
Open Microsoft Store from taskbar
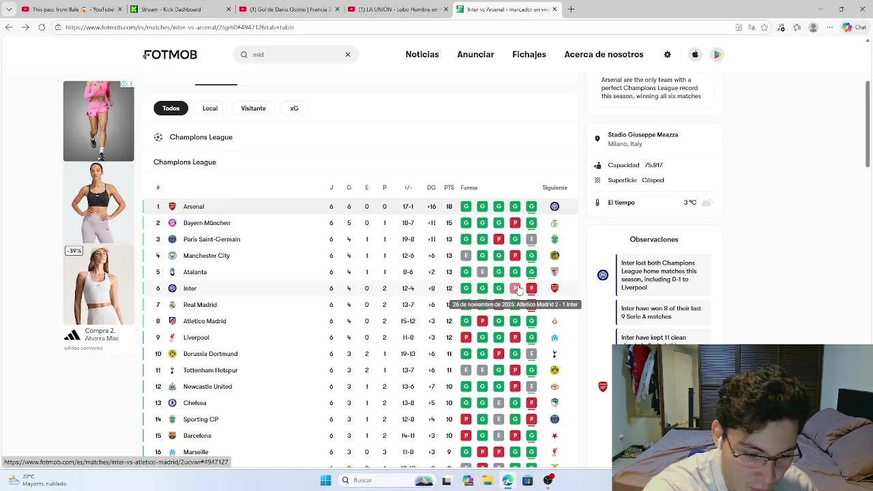click(527, 480)
